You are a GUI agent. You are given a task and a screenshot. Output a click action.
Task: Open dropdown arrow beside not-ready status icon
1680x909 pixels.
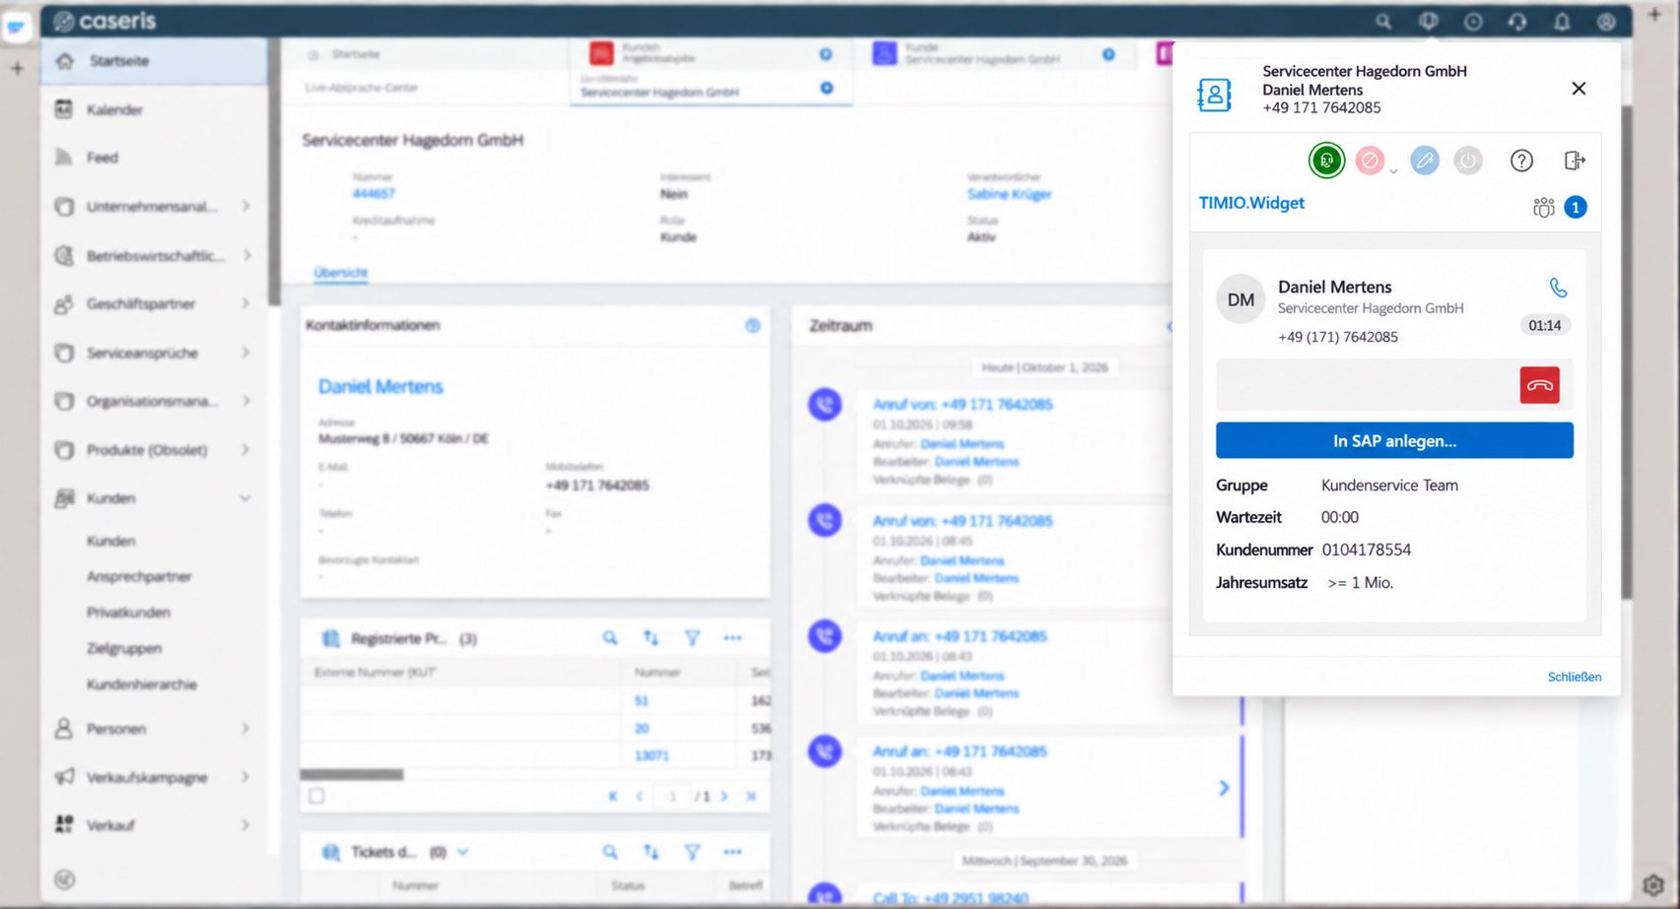point(1393,171)
